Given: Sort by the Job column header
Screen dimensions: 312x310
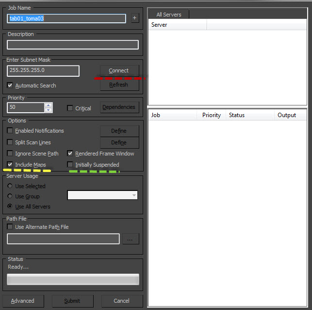Looking at the screenshot, I should [173, 115].
